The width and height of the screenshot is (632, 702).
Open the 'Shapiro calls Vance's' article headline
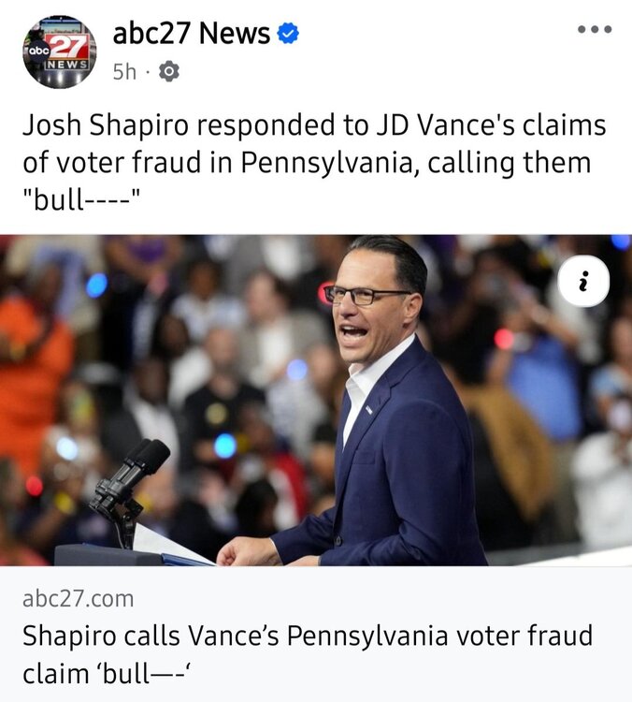tap(307, 636)
